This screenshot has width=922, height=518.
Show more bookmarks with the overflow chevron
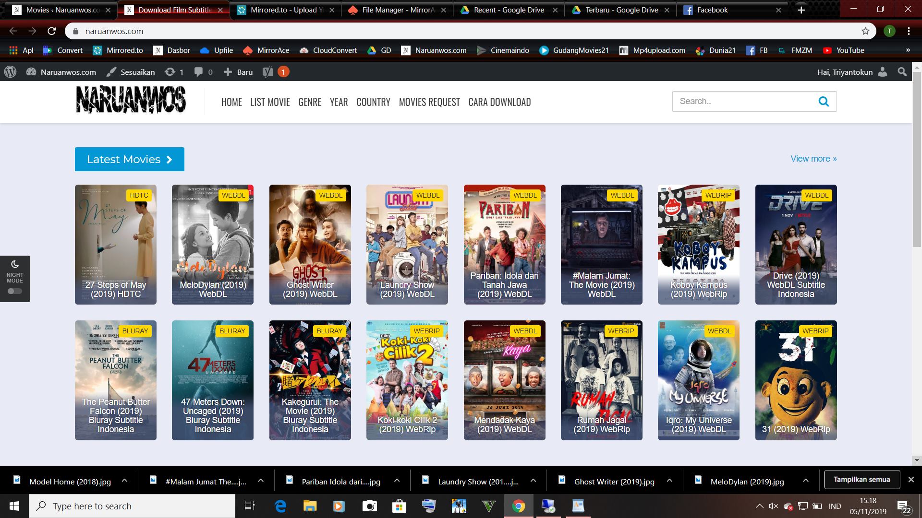(x=908, y=50)
